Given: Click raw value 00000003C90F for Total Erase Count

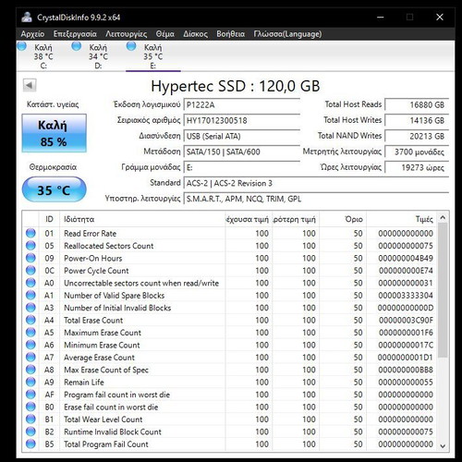Looking at the screenshot, I should click(406, 320).
